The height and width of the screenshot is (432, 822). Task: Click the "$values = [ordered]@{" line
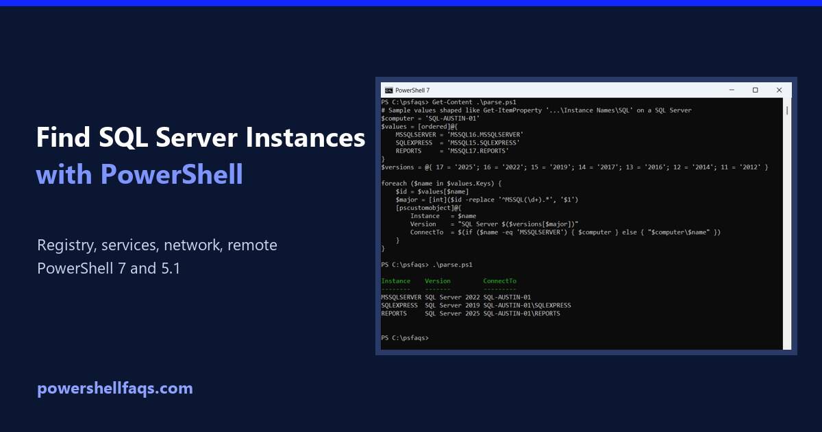(420, 127)
